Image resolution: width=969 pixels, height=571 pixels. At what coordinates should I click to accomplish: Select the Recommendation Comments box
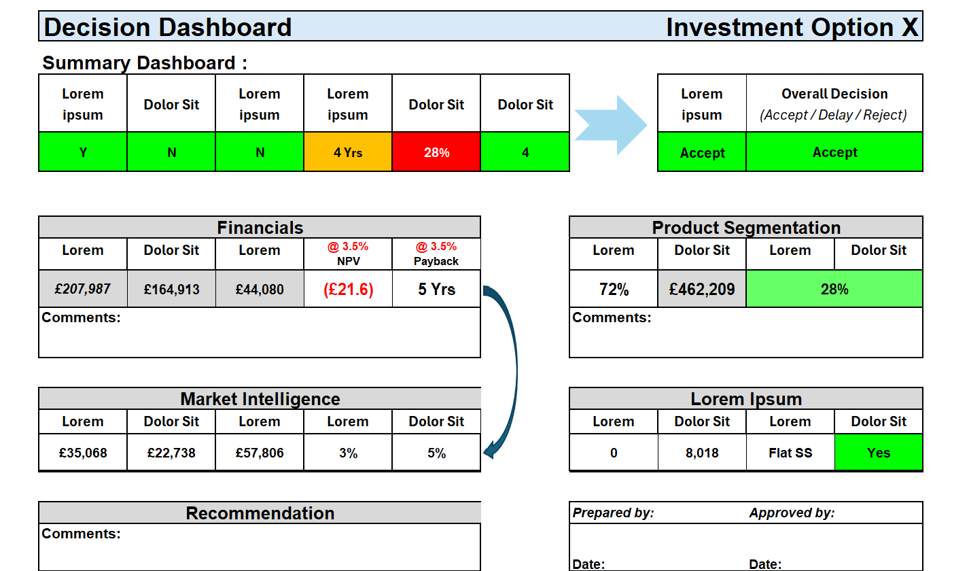click(x=260, y=551)
